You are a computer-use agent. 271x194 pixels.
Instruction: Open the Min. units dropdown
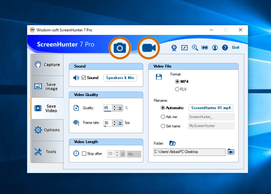134,154
